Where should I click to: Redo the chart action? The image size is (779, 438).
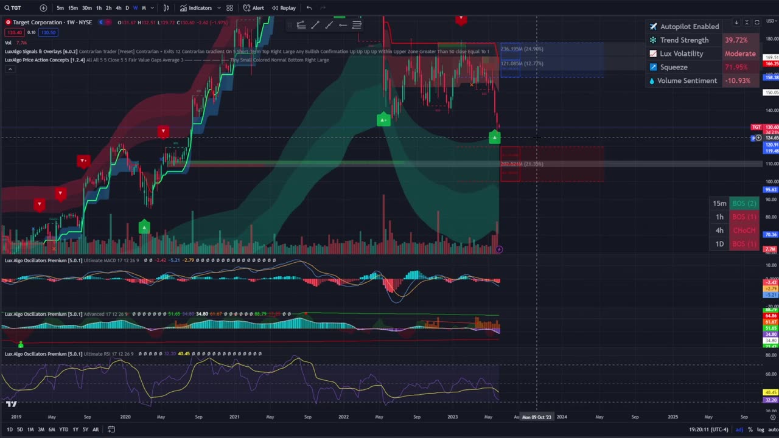pyautogui.click(x=323, y=8)
